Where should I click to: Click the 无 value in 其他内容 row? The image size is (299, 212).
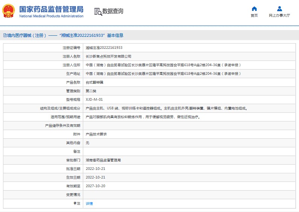coord(87,143)
